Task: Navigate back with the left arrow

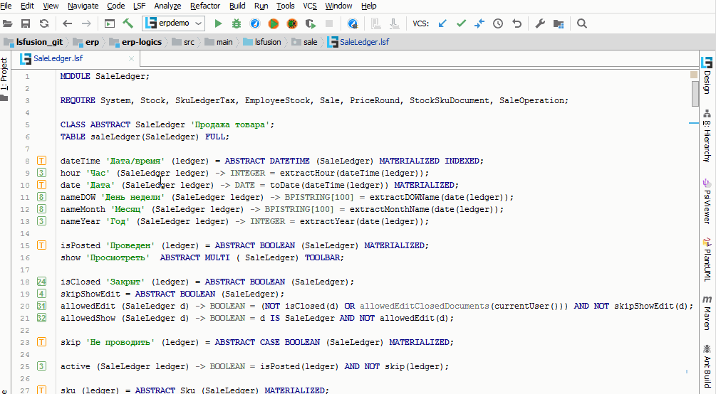Action: point(67,23)
